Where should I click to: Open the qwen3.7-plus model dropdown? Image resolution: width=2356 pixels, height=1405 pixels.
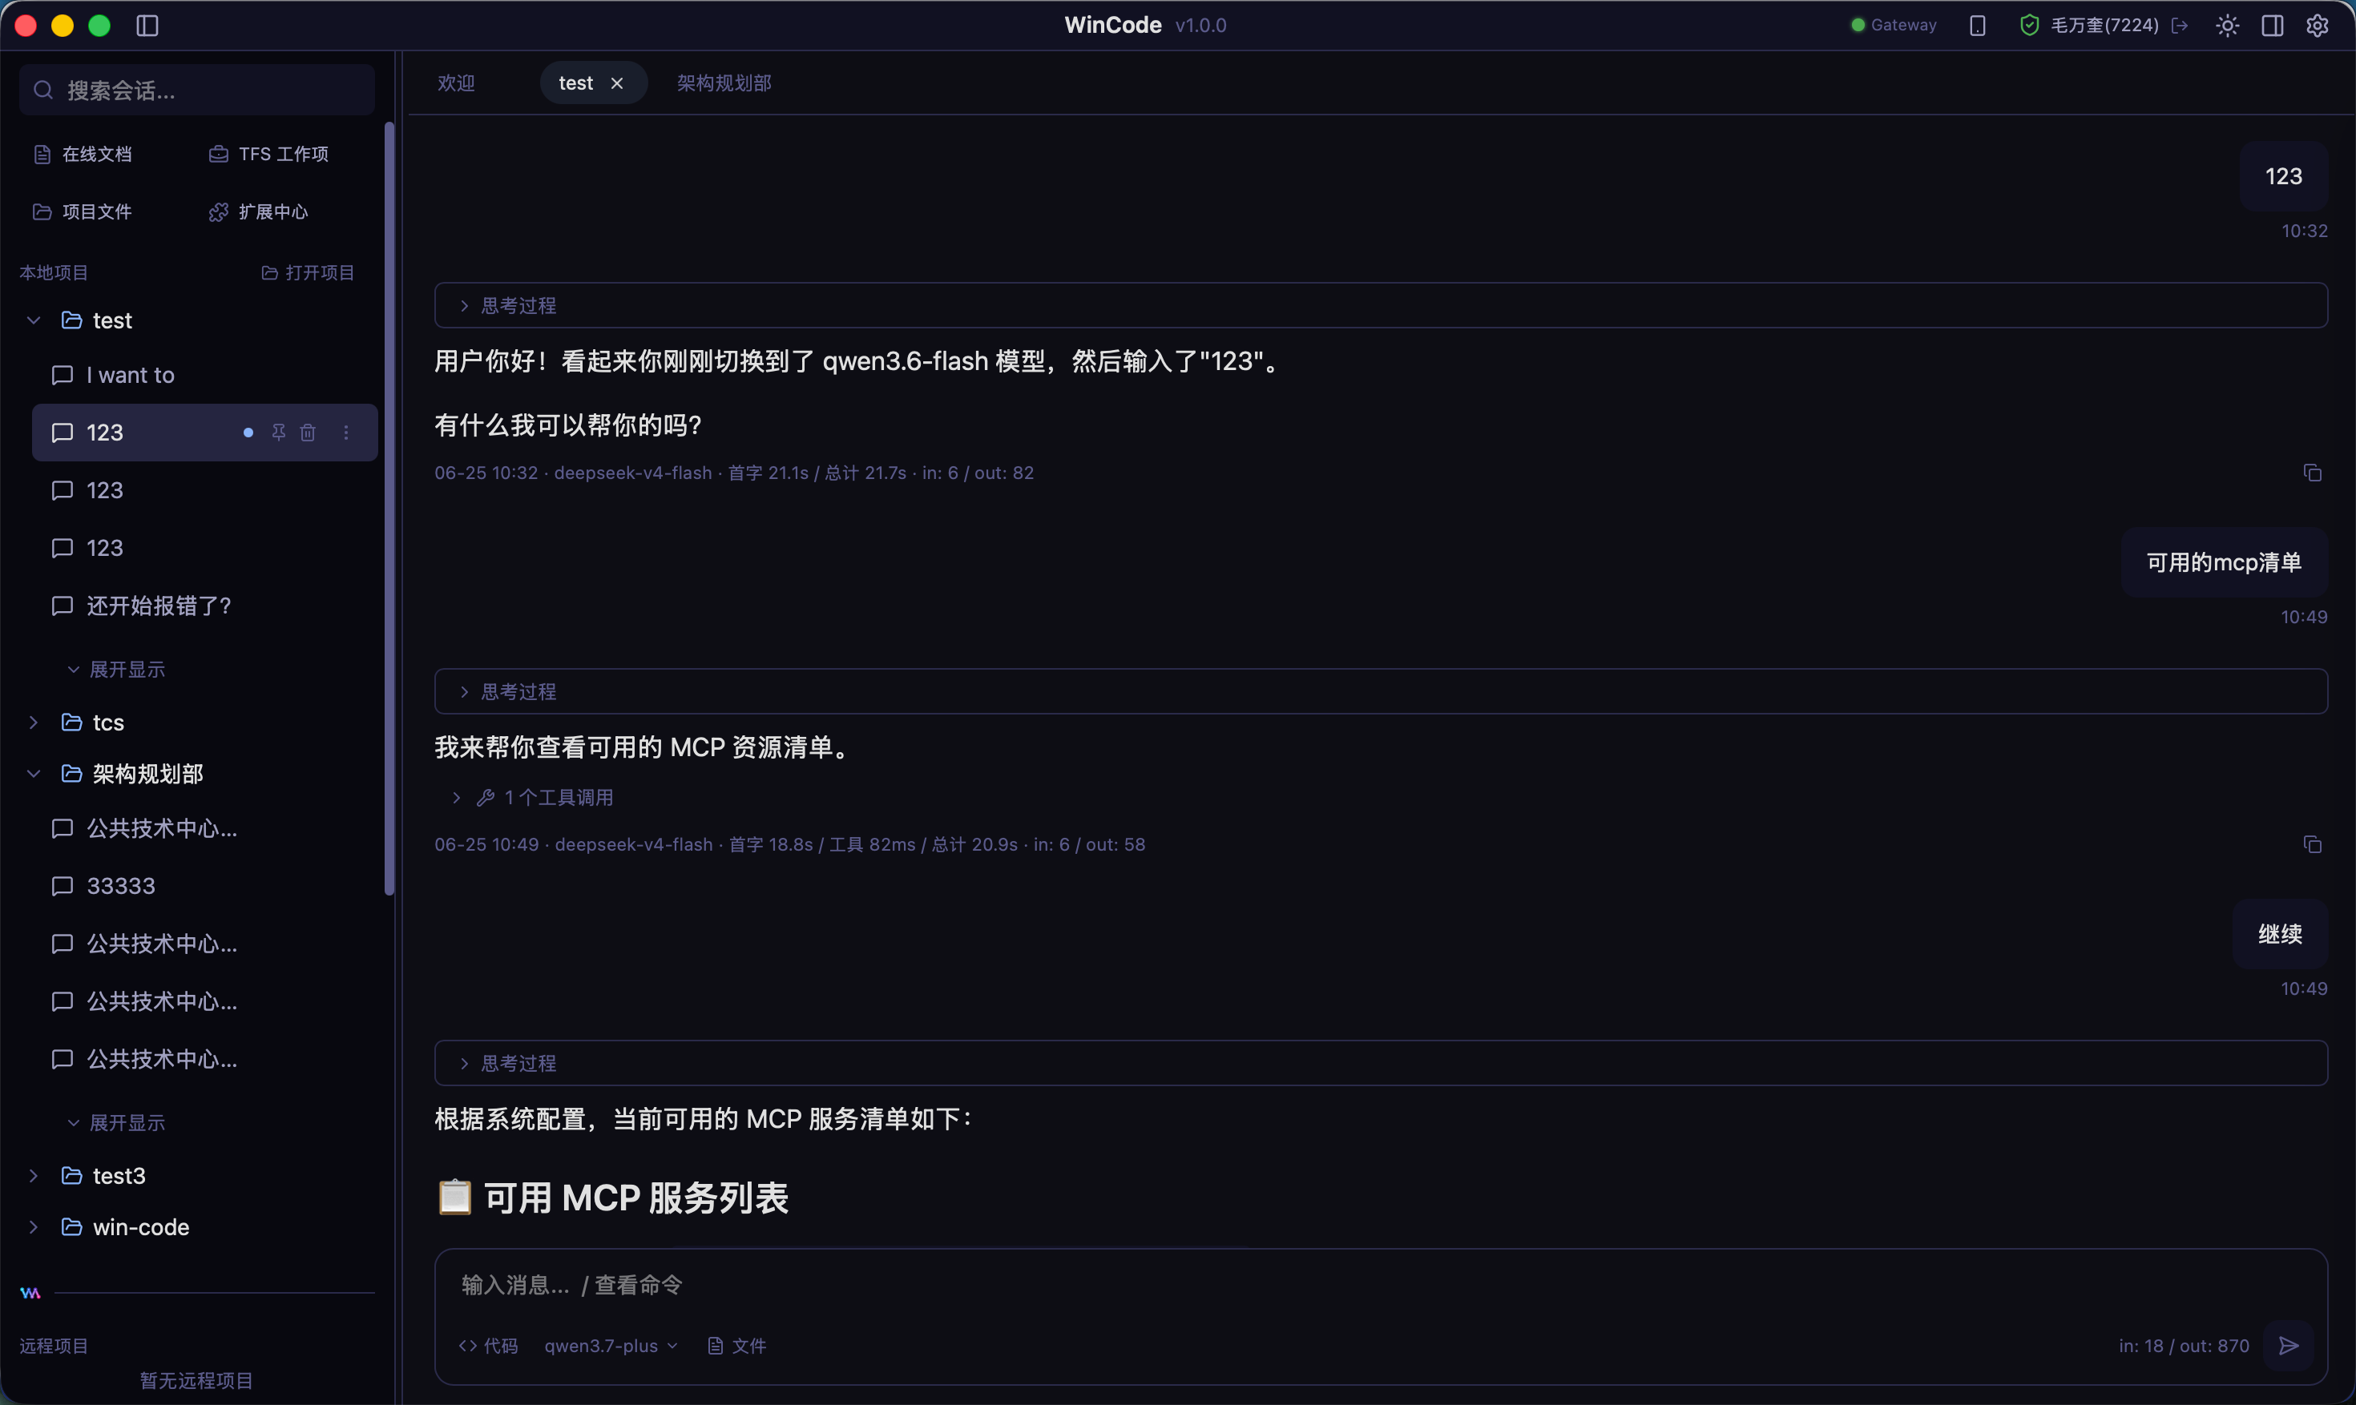pos(611,1346)
